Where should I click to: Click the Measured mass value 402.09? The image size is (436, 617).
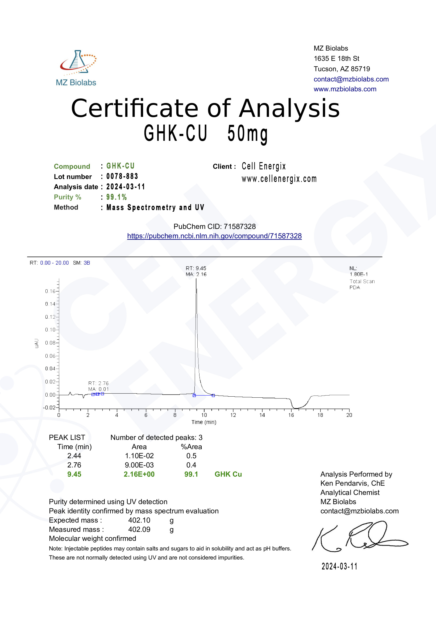(139, 529)
